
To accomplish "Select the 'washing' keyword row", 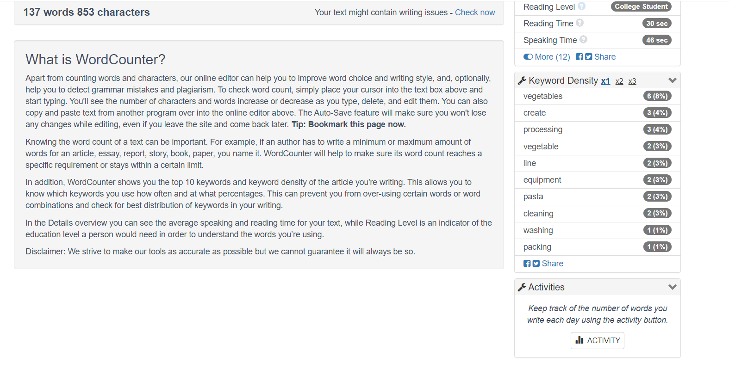I will pyautogui.click(x=598, y=230).
